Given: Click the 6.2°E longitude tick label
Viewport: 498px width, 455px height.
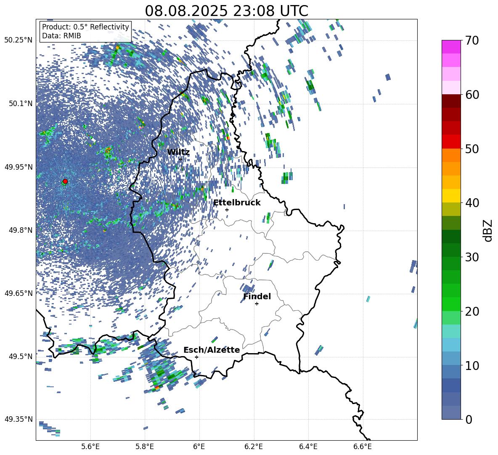Looking at the screenshot, I should 254,447.
